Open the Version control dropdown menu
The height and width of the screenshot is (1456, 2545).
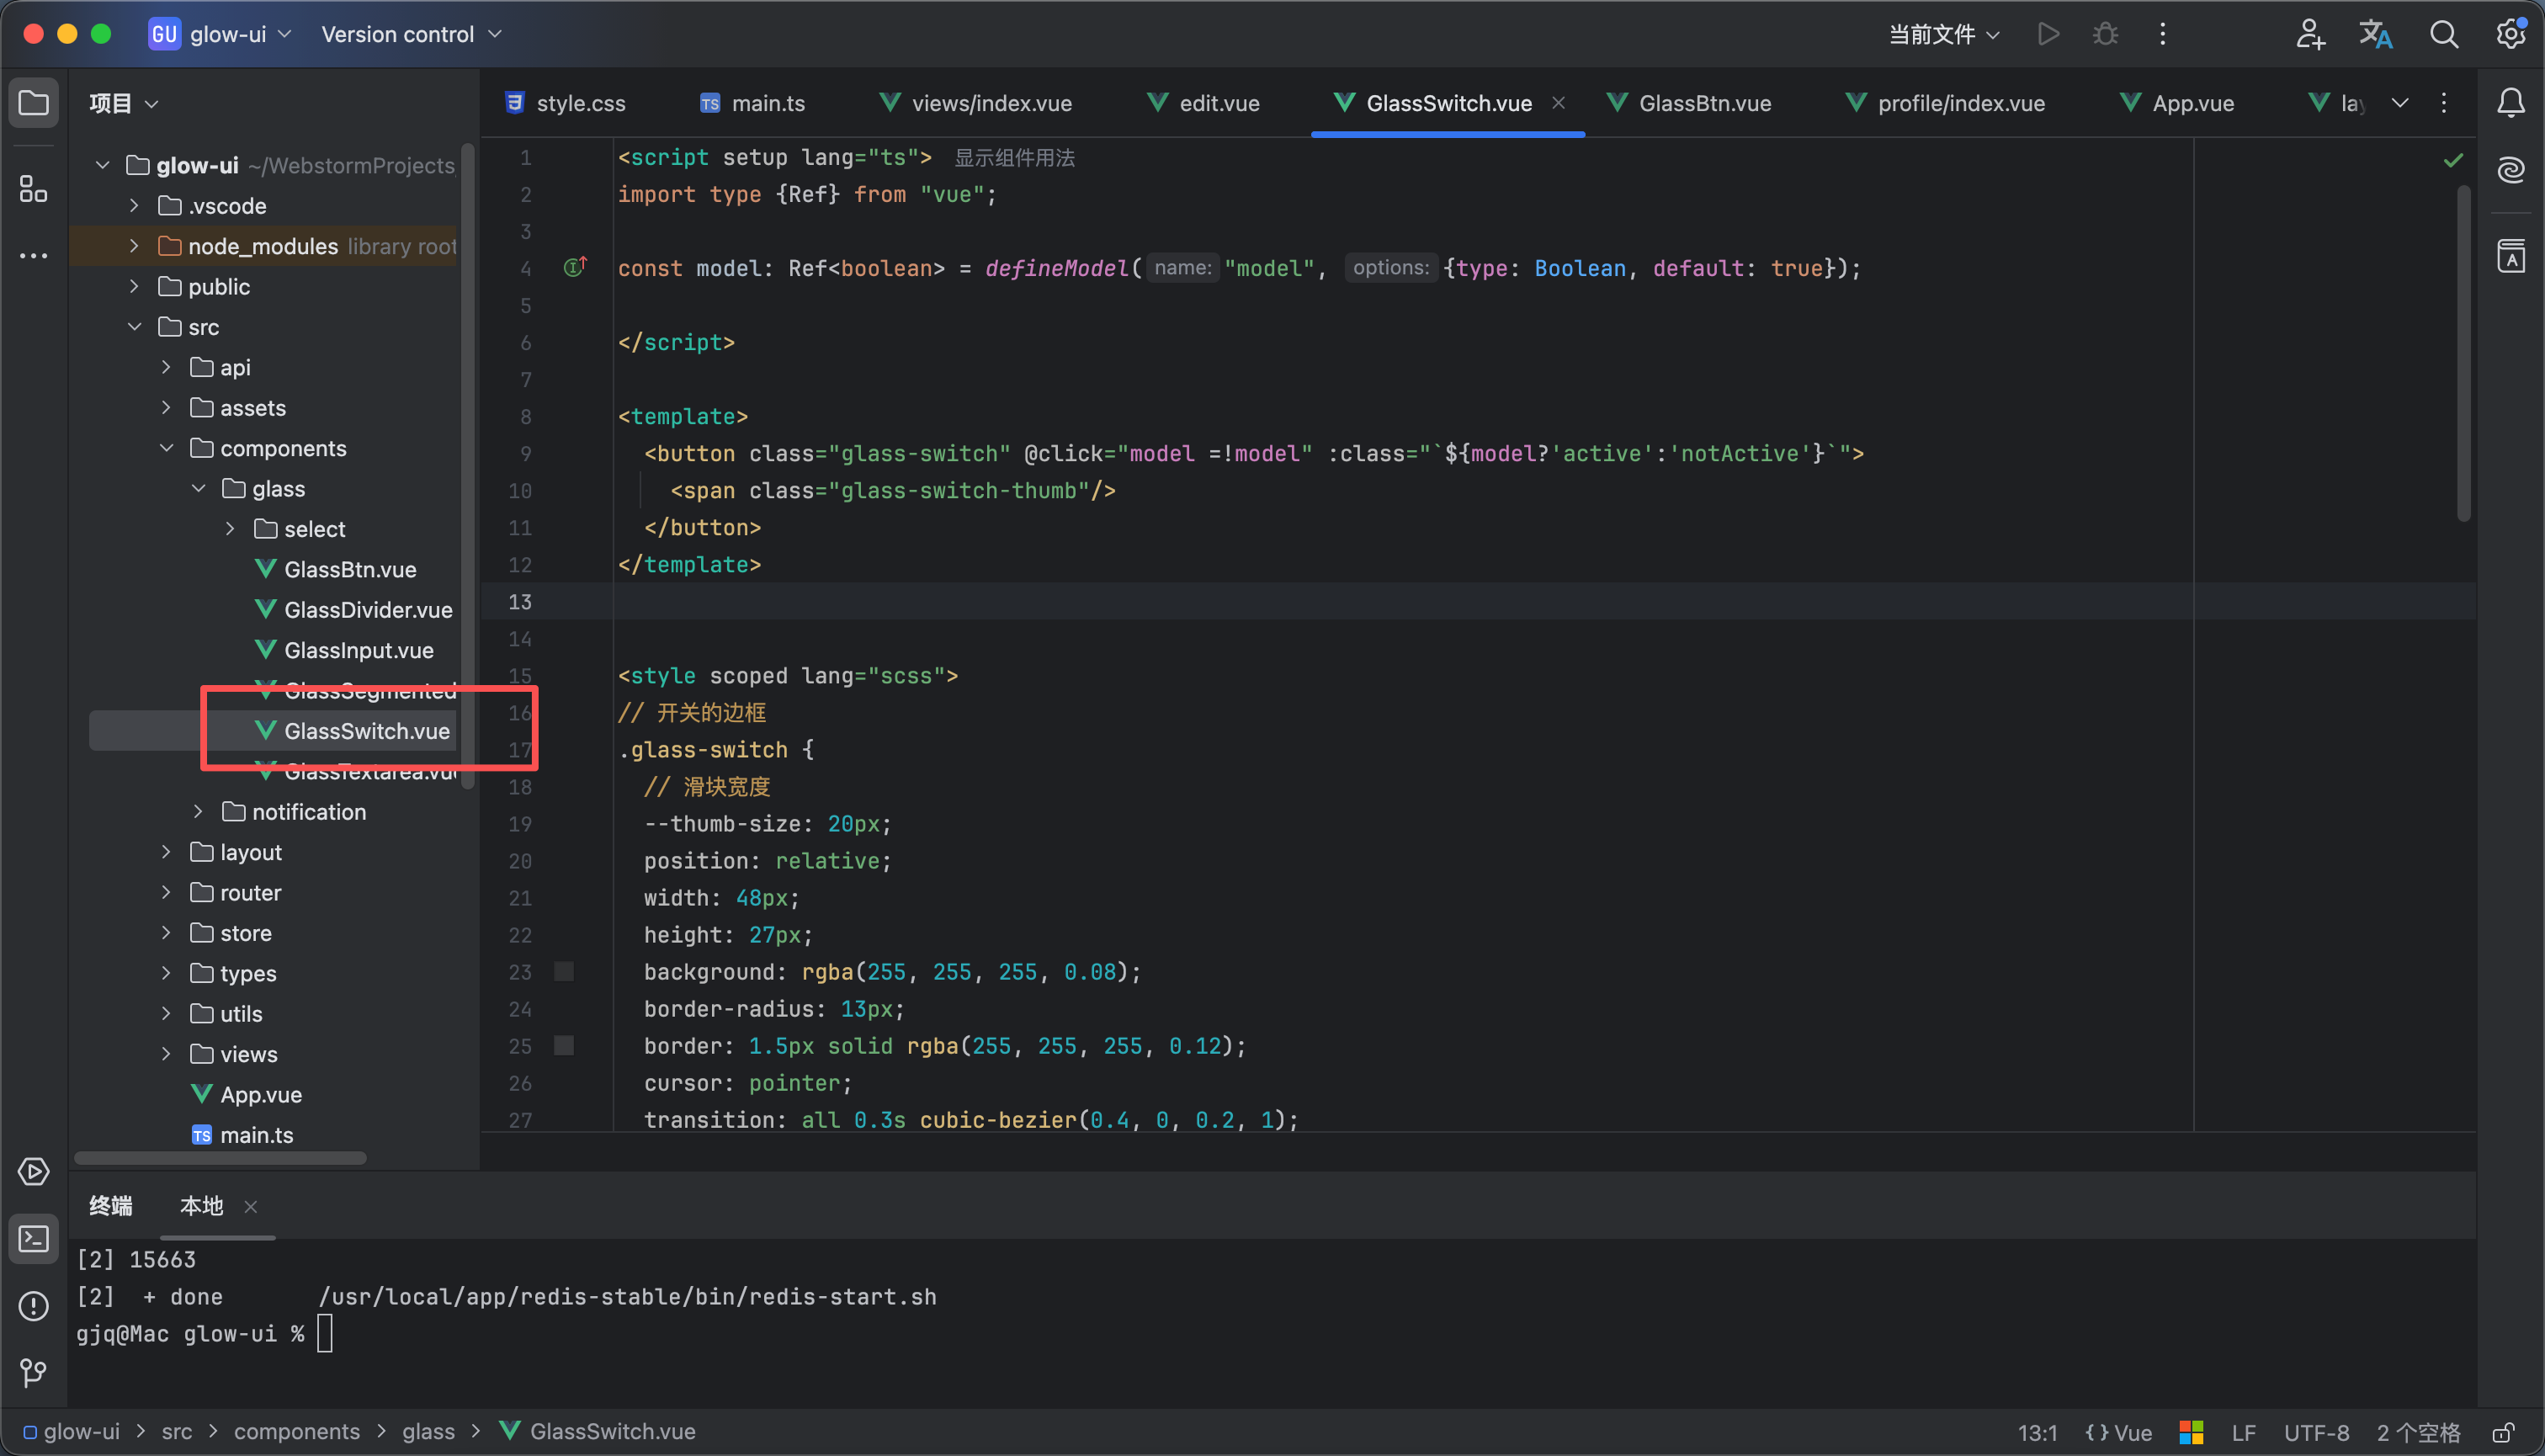point(410,34)
